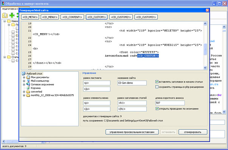Screen dimensions: 228x150
Task: Collapse the По subfolder node
Action: (9, 25)
